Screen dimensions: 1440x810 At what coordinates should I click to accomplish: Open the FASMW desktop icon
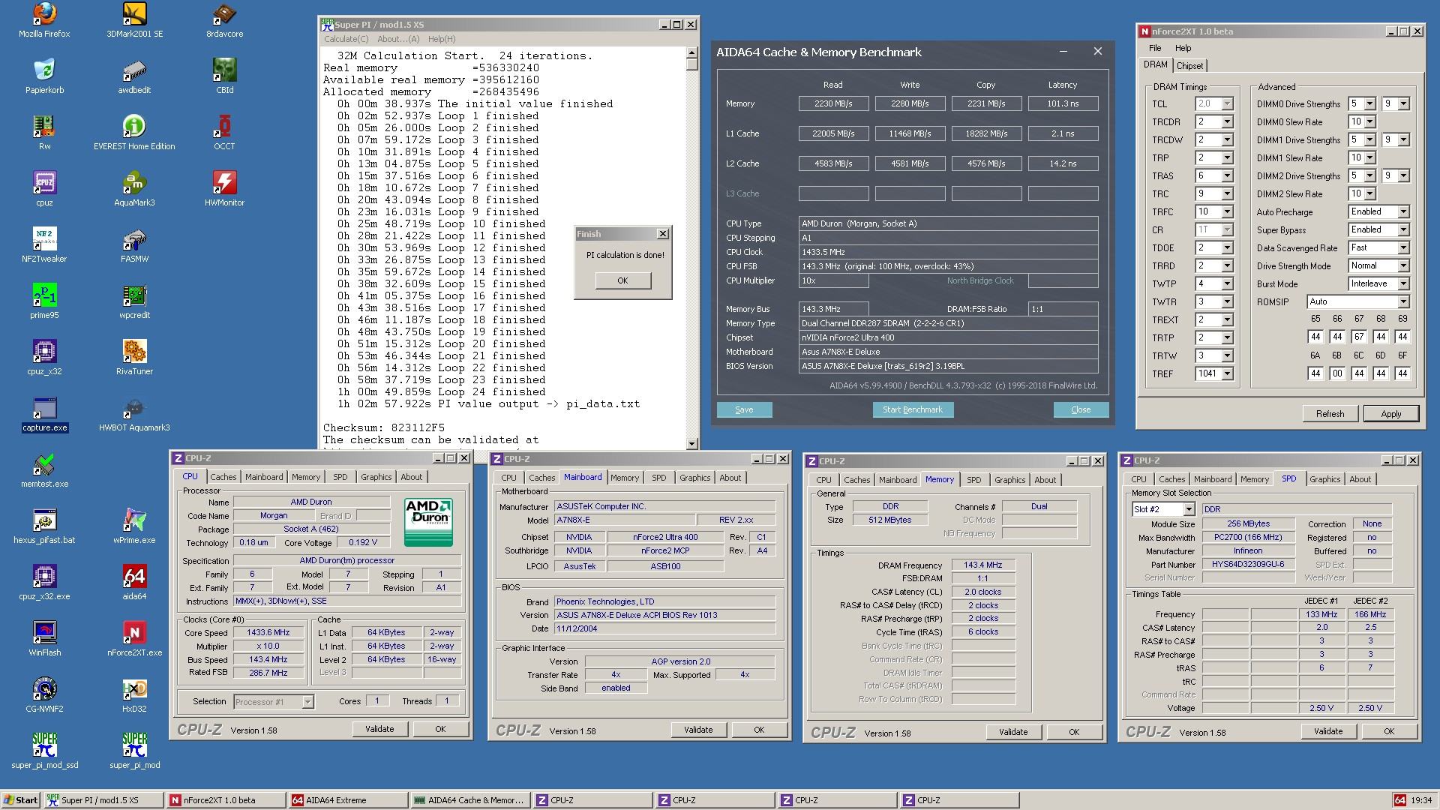[134, 245]
